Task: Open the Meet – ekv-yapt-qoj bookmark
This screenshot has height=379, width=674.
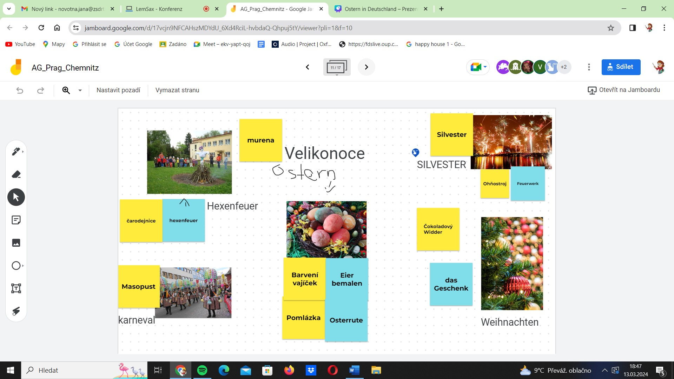Action: click(222, 44)
